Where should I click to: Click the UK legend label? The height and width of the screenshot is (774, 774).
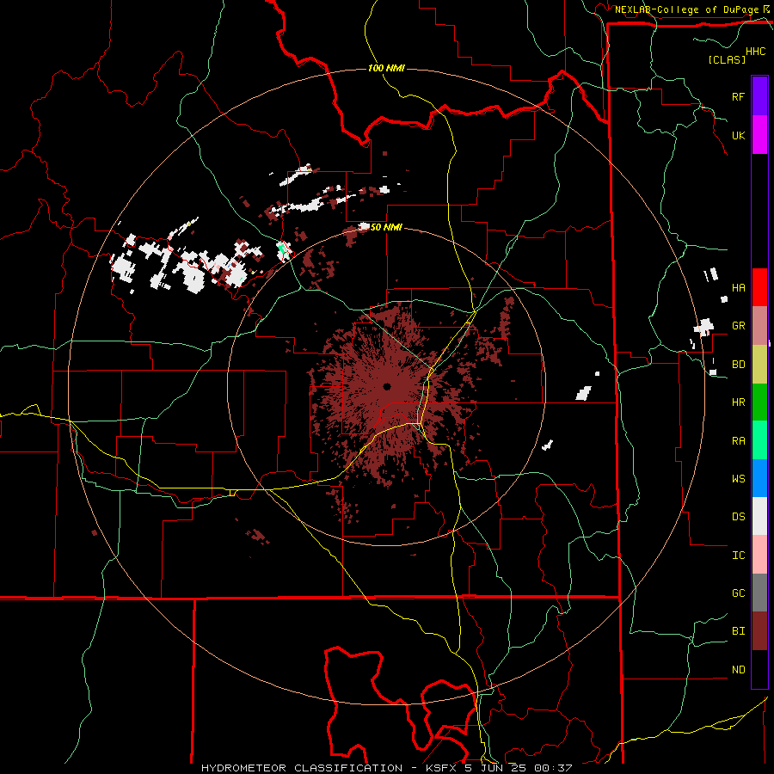tap(738, 136)
